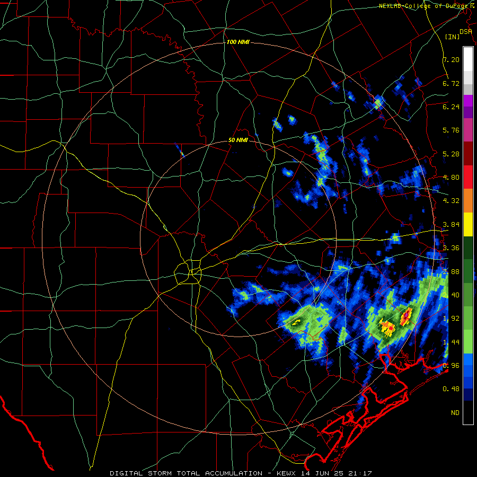Click the 50 NMI range ring label
Viewport: 477px width, 477px height.
[238, 140]
